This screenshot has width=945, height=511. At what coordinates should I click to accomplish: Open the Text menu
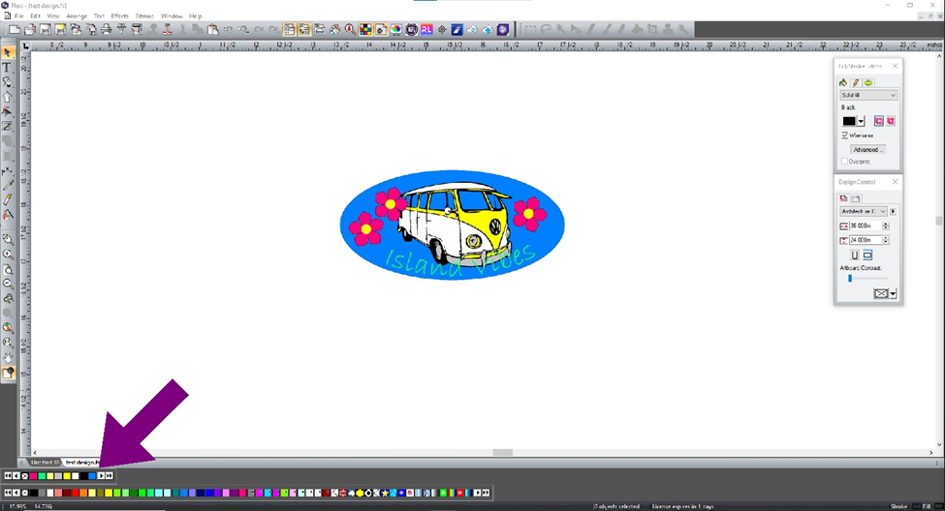click(99, 16)
